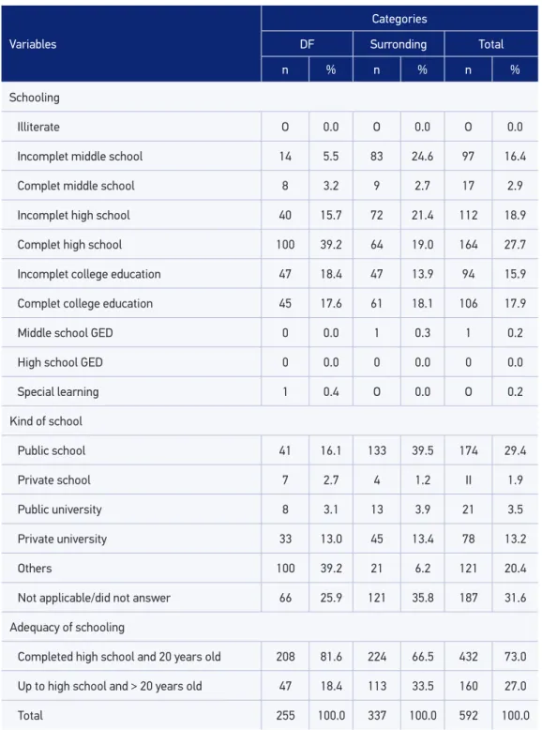
Task: Select the Public school row label
Action: [x=52, y=450]
